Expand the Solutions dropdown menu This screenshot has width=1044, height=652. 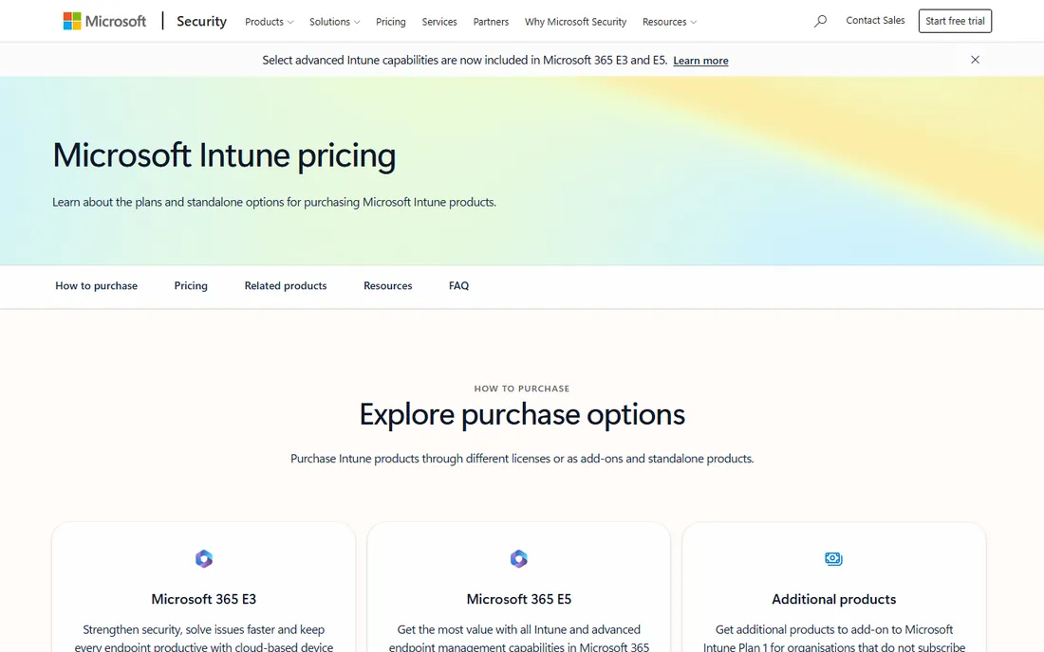[x=334, y=22]
